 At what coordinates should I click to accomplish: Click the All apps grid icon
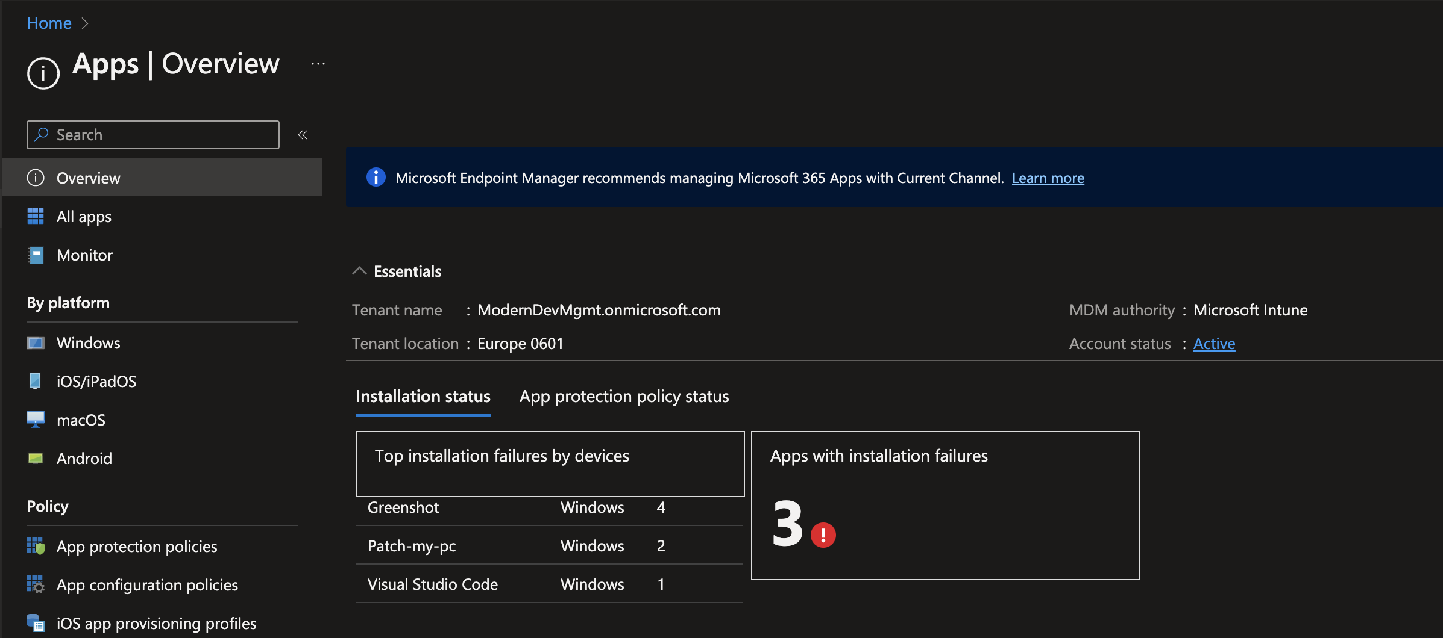(x=36, y=217)
